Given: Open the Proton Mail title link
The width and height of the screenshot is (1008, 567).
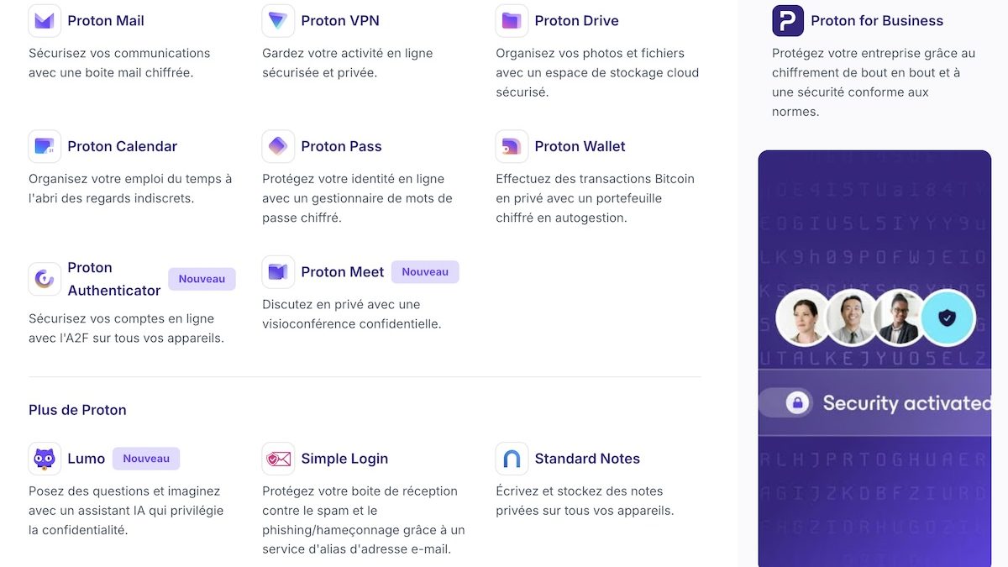Looking at the screenshot, I should point(106,21).
